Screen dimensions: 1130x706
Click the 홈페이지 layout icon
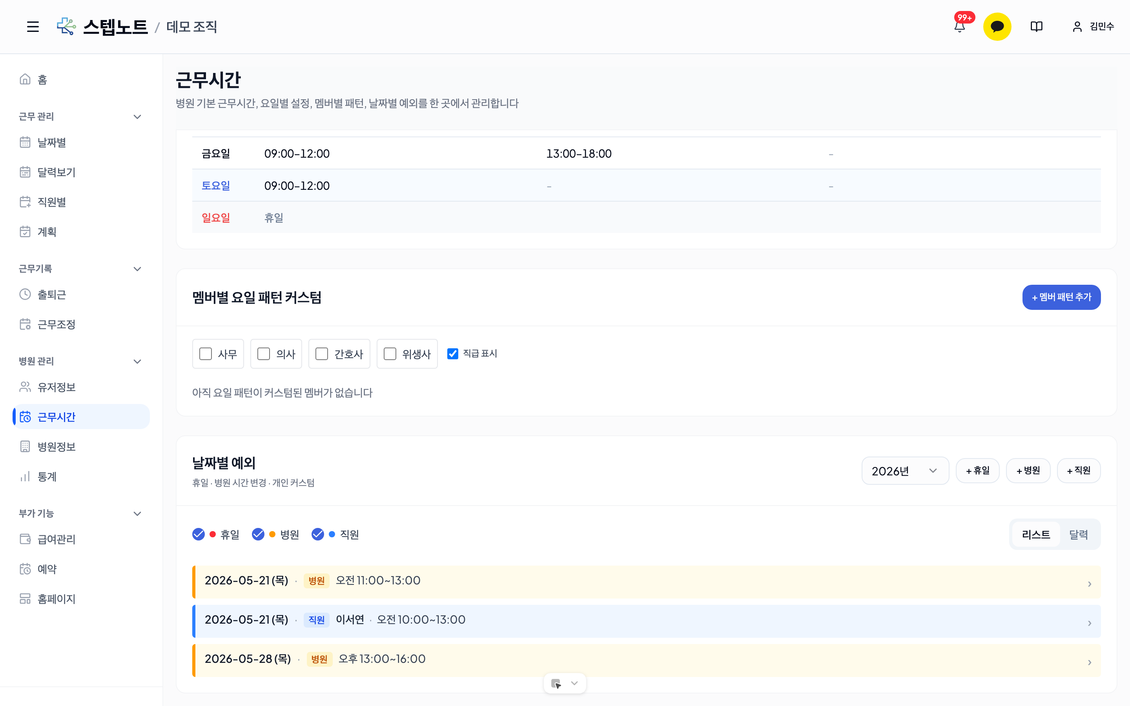tap(25, 599)
